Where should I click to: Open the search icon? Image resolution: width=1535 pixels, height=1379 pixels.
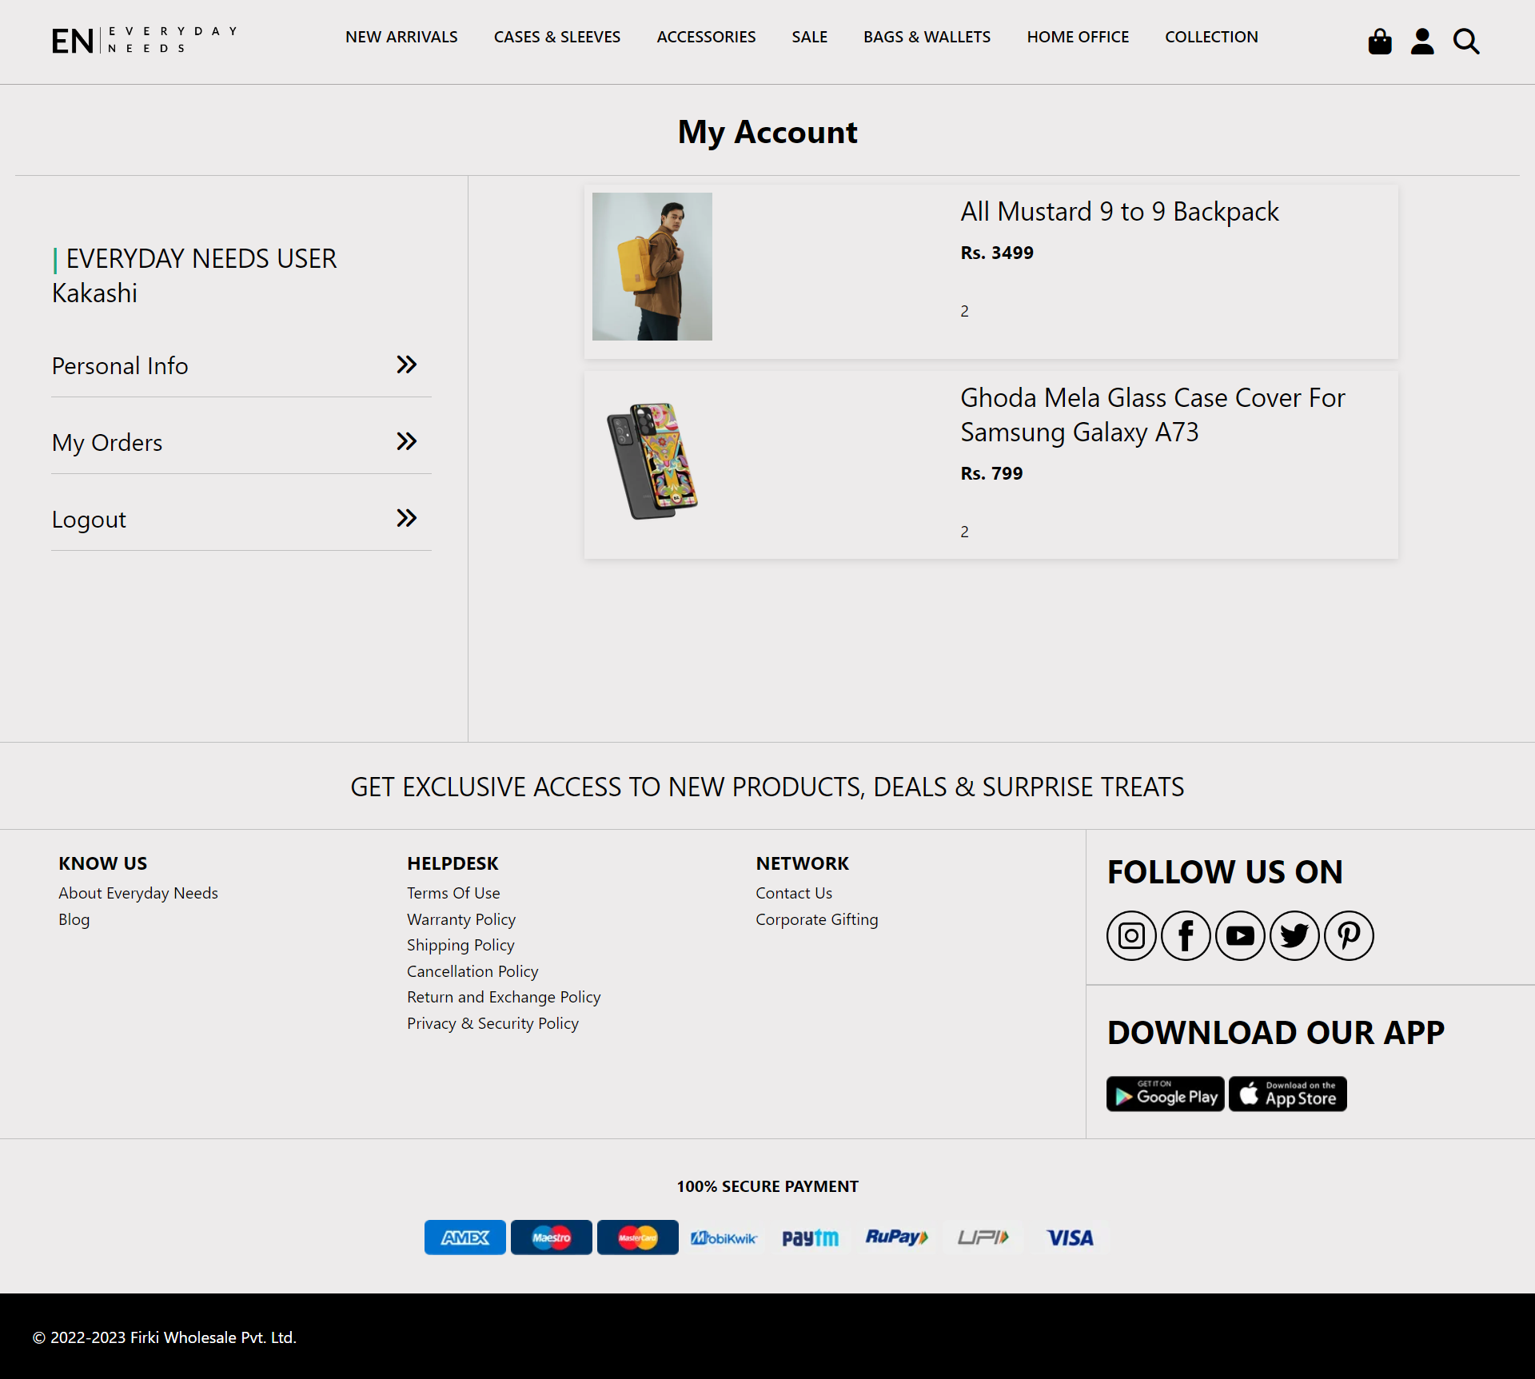click(x=1465, y=41)
